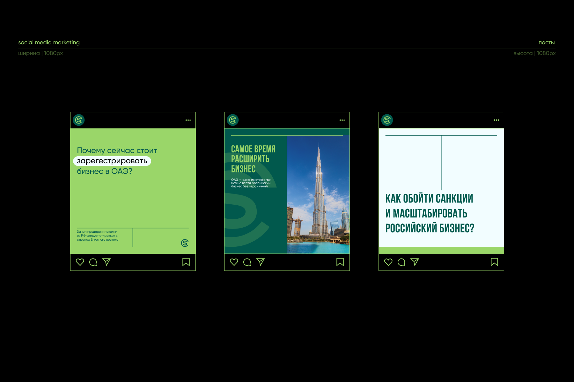
Task: Open three-dot menu on the sanctions post
Action: 497,120
